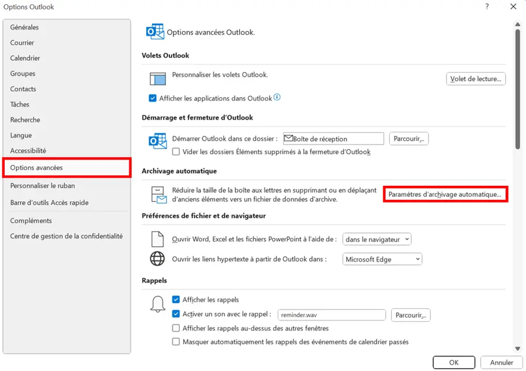Click Parcourir next to reminder.wav
The image size is (526, 371).
411,315
